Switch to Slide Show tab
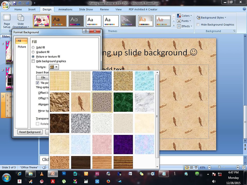Screen dimensions: 247x185 pos(86,10)
